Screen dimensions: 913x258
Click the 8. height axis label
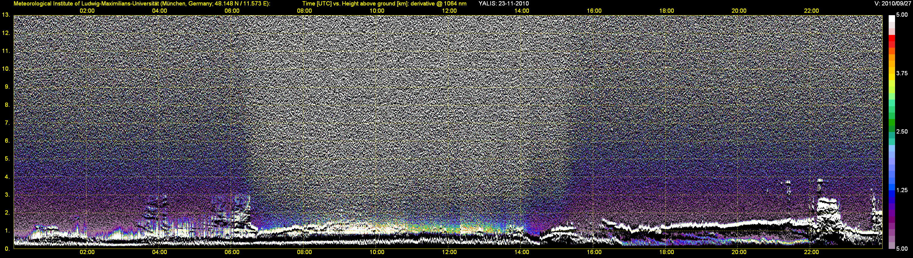[x=7, y=105]
